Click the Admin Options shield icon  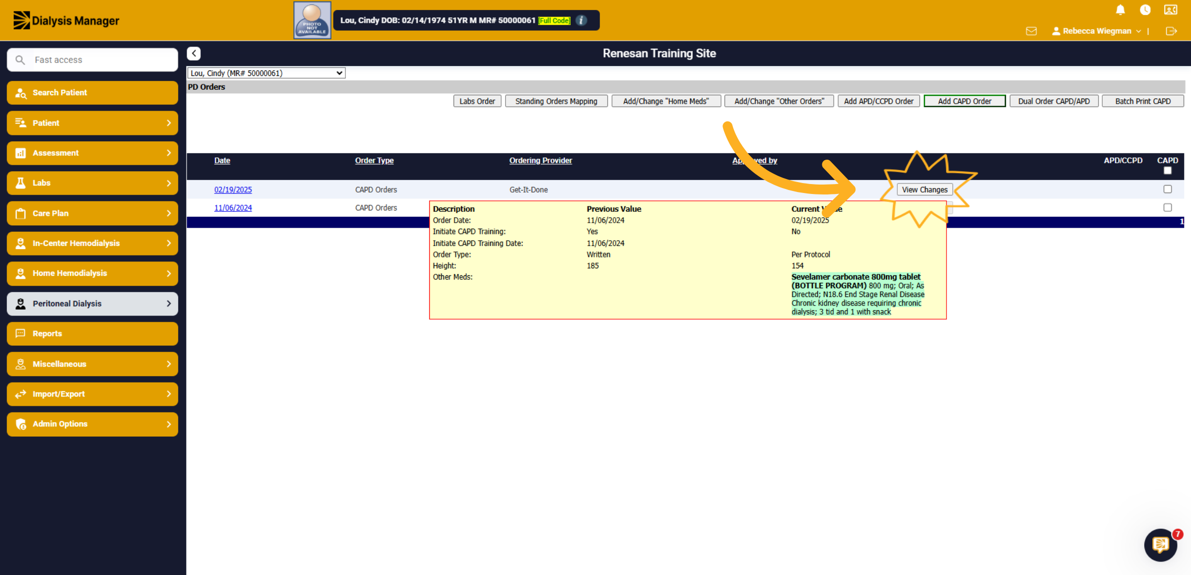[20, 424]
